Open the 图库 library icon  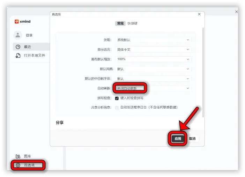point(18,156)
